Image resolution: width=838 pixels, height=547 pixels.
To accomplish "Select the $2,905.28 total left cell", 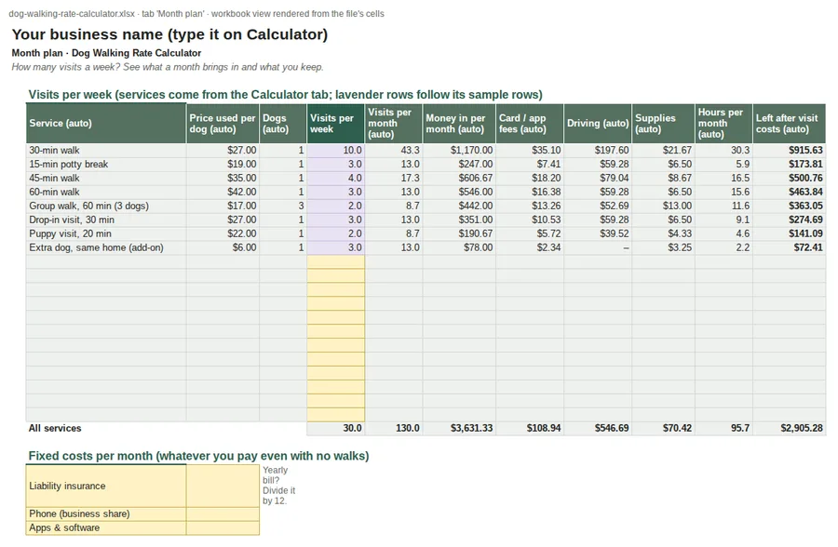I will point(789,429).
